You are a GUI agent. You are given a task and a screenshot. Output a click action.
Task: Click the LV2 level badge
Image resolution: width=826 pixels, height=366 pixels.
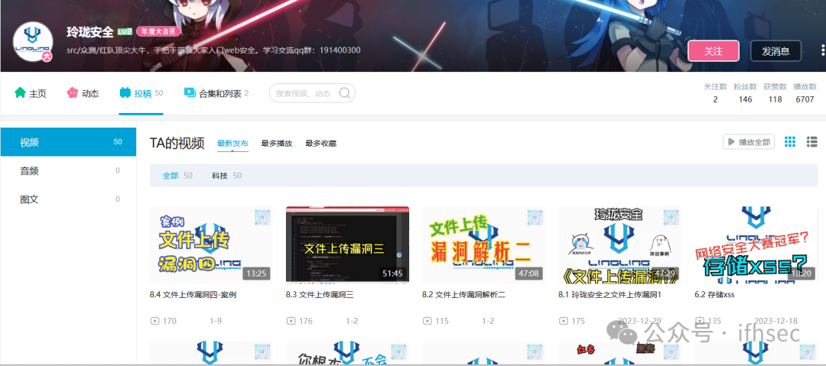coord(125,31)
